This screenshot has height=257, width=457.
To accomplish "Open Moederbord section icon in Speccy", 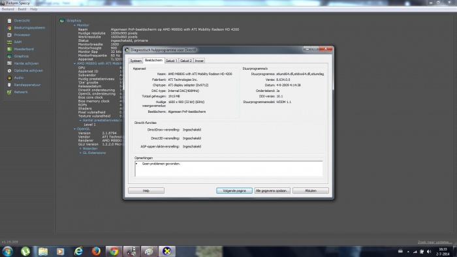I will pyautogui.click(x=9, y=49).
